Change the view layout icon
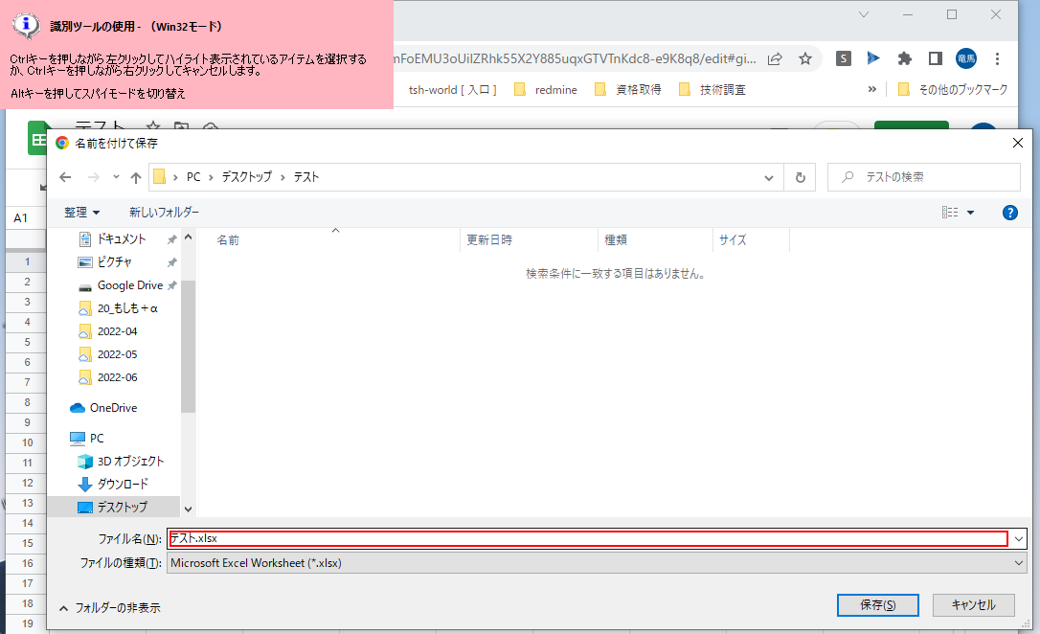The image size is (1040, 634). [950, 213]
